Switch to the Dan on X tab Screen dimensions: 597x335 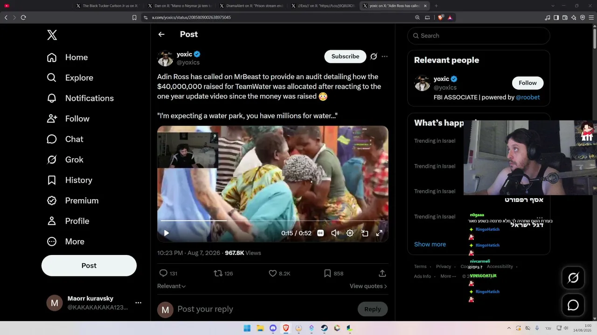coord(179,6)
